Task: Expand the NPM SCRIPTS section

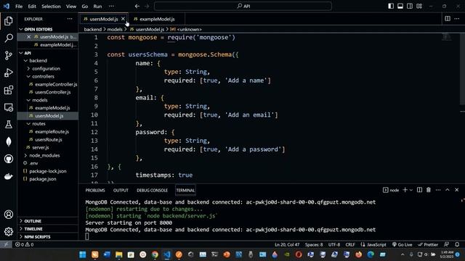Action: tap(37, 237)
